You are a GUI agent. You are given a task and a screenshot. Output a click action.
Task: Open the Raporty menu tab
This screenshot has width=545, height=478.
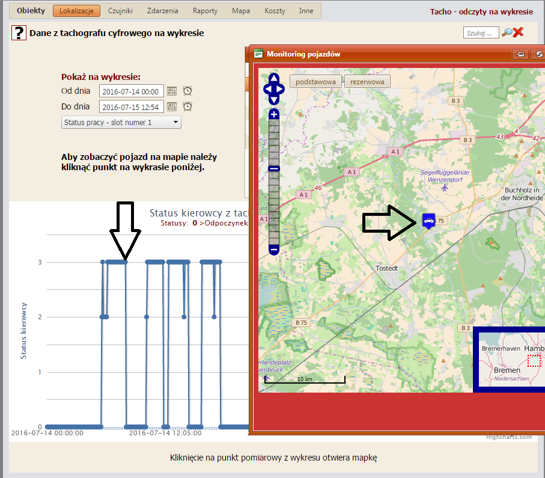(205, 11)
